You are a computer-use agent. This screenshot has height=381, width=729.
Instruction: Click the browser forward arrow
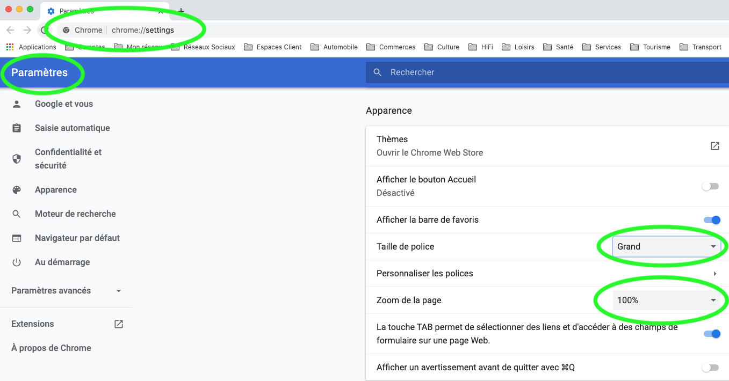tap(27, 30)
